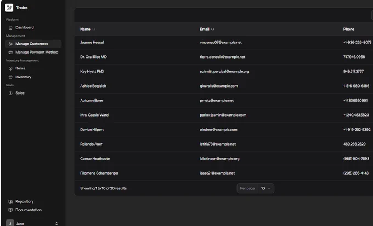
Task: Click email tierra.denesik@example.net
Action: point(222,57)
